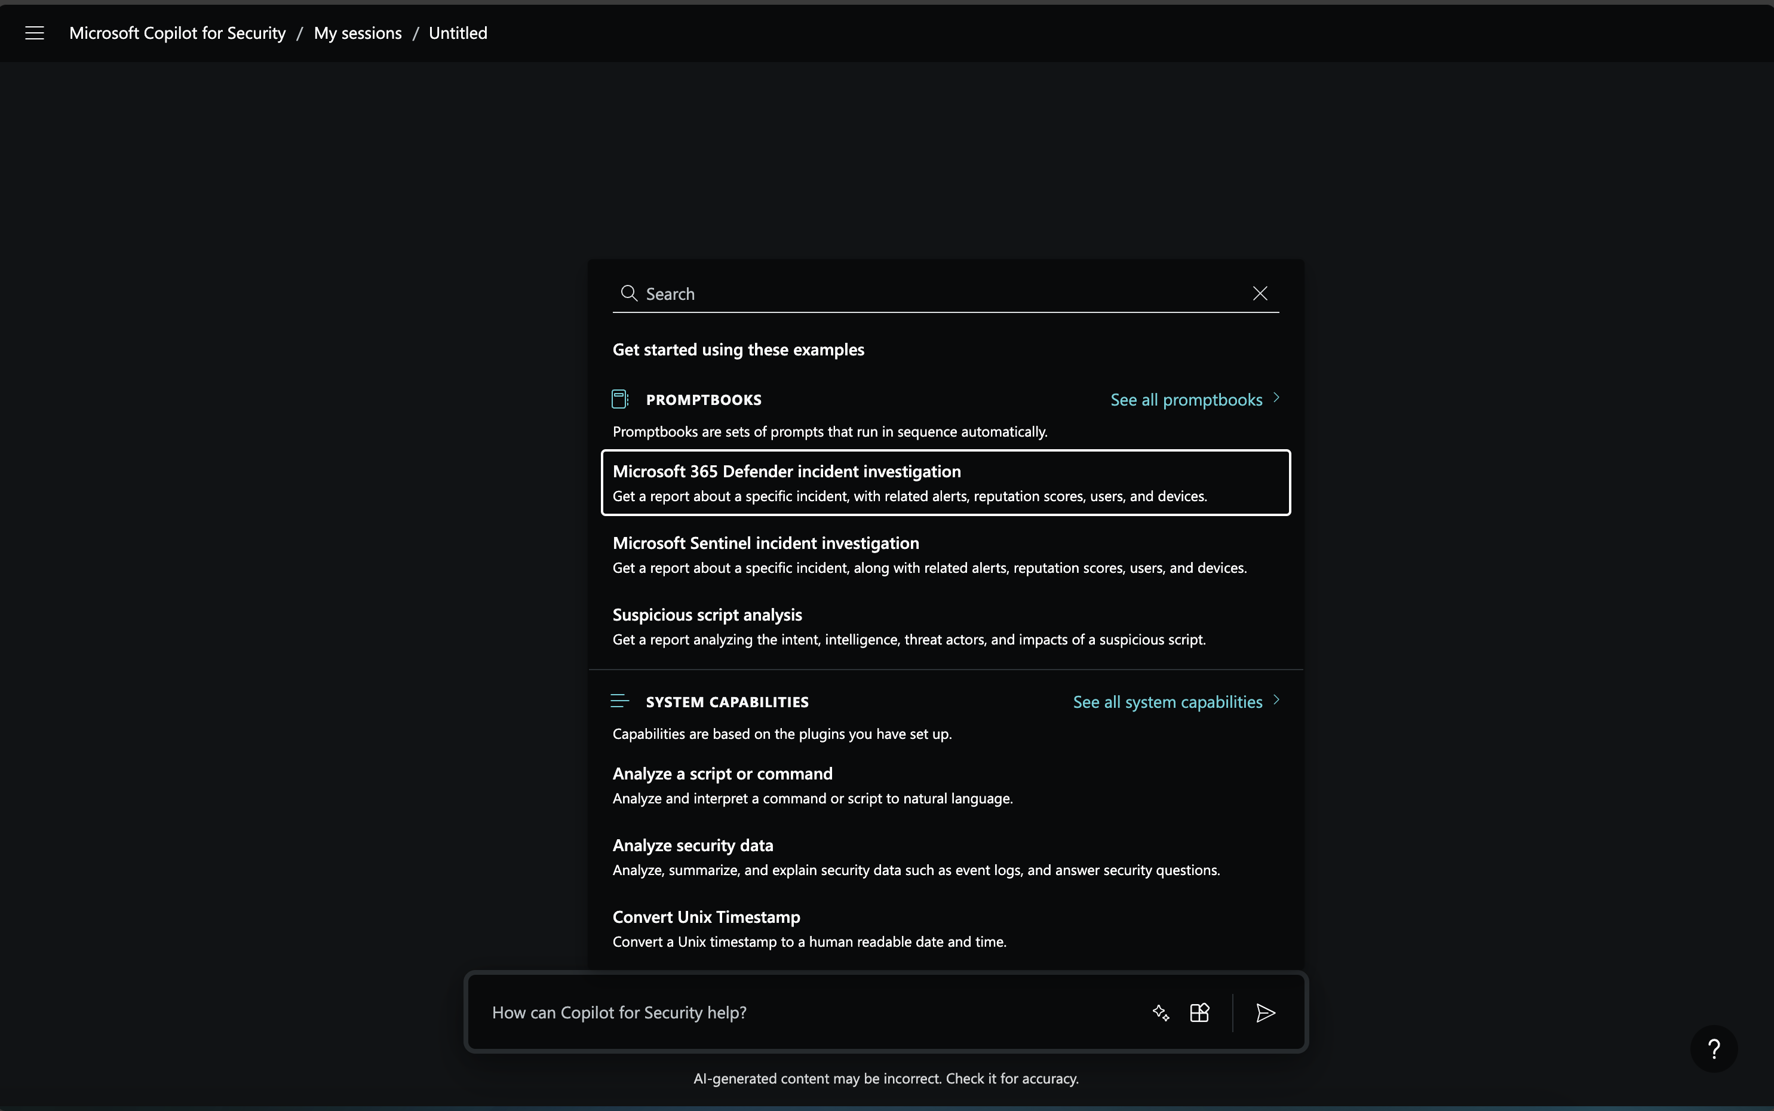Expand See all system capabilities chevron
This screenshot has height=1111, width=1774.
click(1276, 700)
